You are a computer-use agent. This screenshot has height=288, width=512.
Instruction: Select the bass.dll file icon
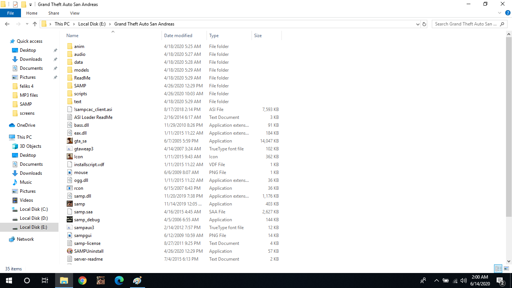pyautogui.click(x=70, y=125)
